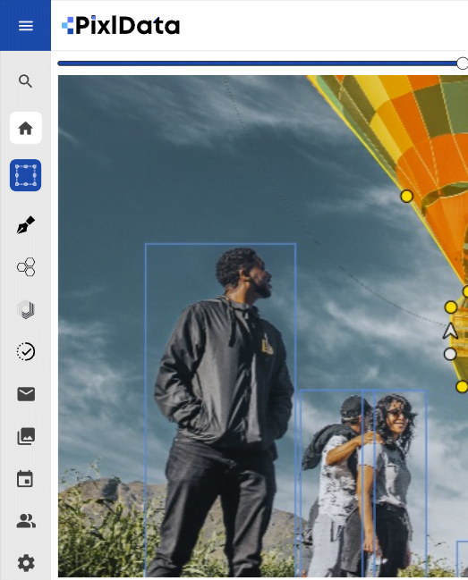Screen dimensions: 468x580
Task: Click the PixlData logo
Action: click(121, 26)
